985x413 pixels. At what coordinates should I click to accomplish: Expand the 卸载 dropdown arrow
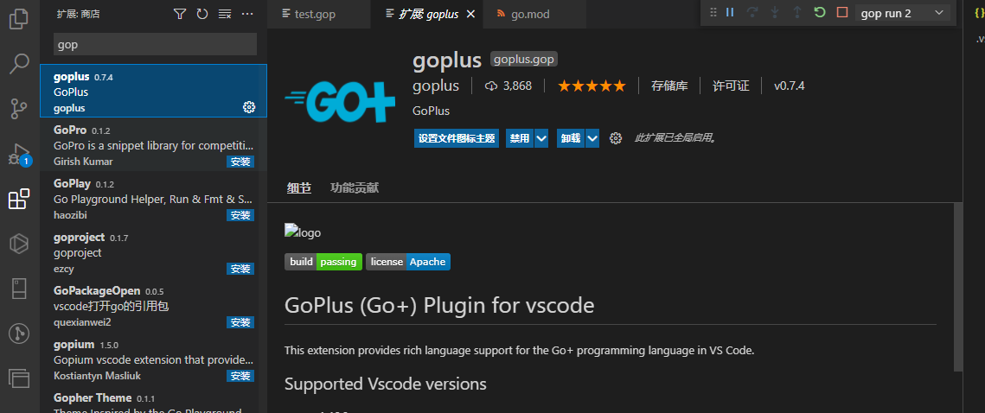(x=592, y=139)
